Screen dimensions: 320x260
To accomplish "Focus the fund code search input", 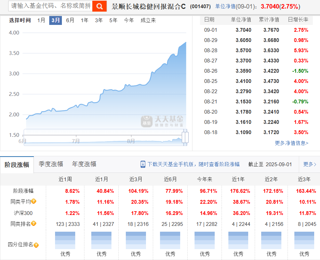I will 50,6.
